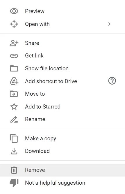Screen dimensions: 125x194
Task: Click the eye Preview icon
Action: point(14,11)
